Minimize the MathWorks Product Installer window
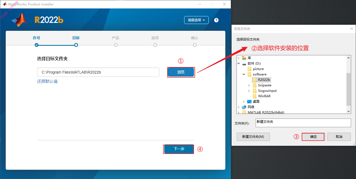The image size is (356, 179). [x=199, y=4]
